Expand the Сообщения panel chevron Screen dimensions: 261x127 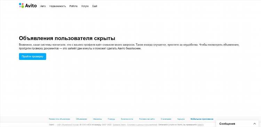pos(254,124)
